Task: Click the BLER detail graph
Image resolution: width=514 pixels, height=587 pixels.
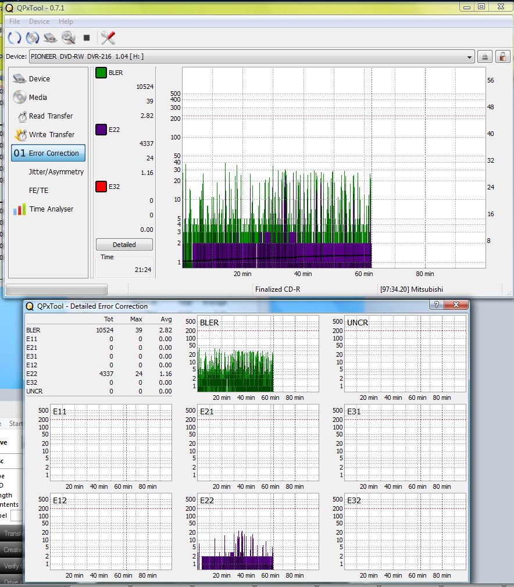Action: coord(258,353)
